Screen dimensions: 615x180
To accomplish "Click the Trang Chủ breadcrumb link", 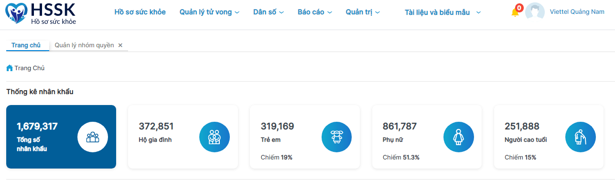I will point(29,68).
